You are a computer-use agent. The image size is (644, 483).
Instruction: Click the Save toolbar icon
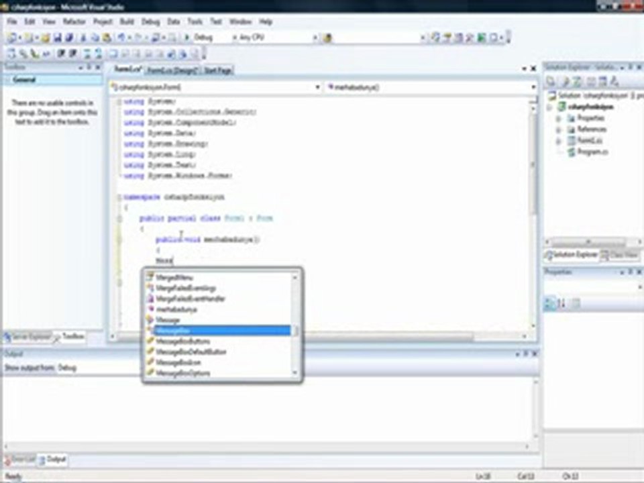(58, 38)
